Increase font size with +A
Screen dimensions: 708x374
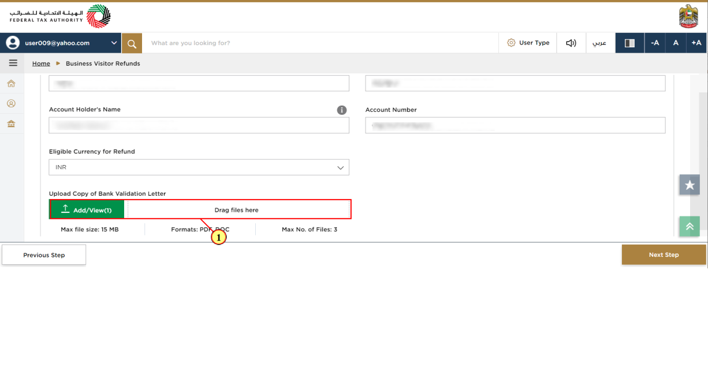pos(696,43)
